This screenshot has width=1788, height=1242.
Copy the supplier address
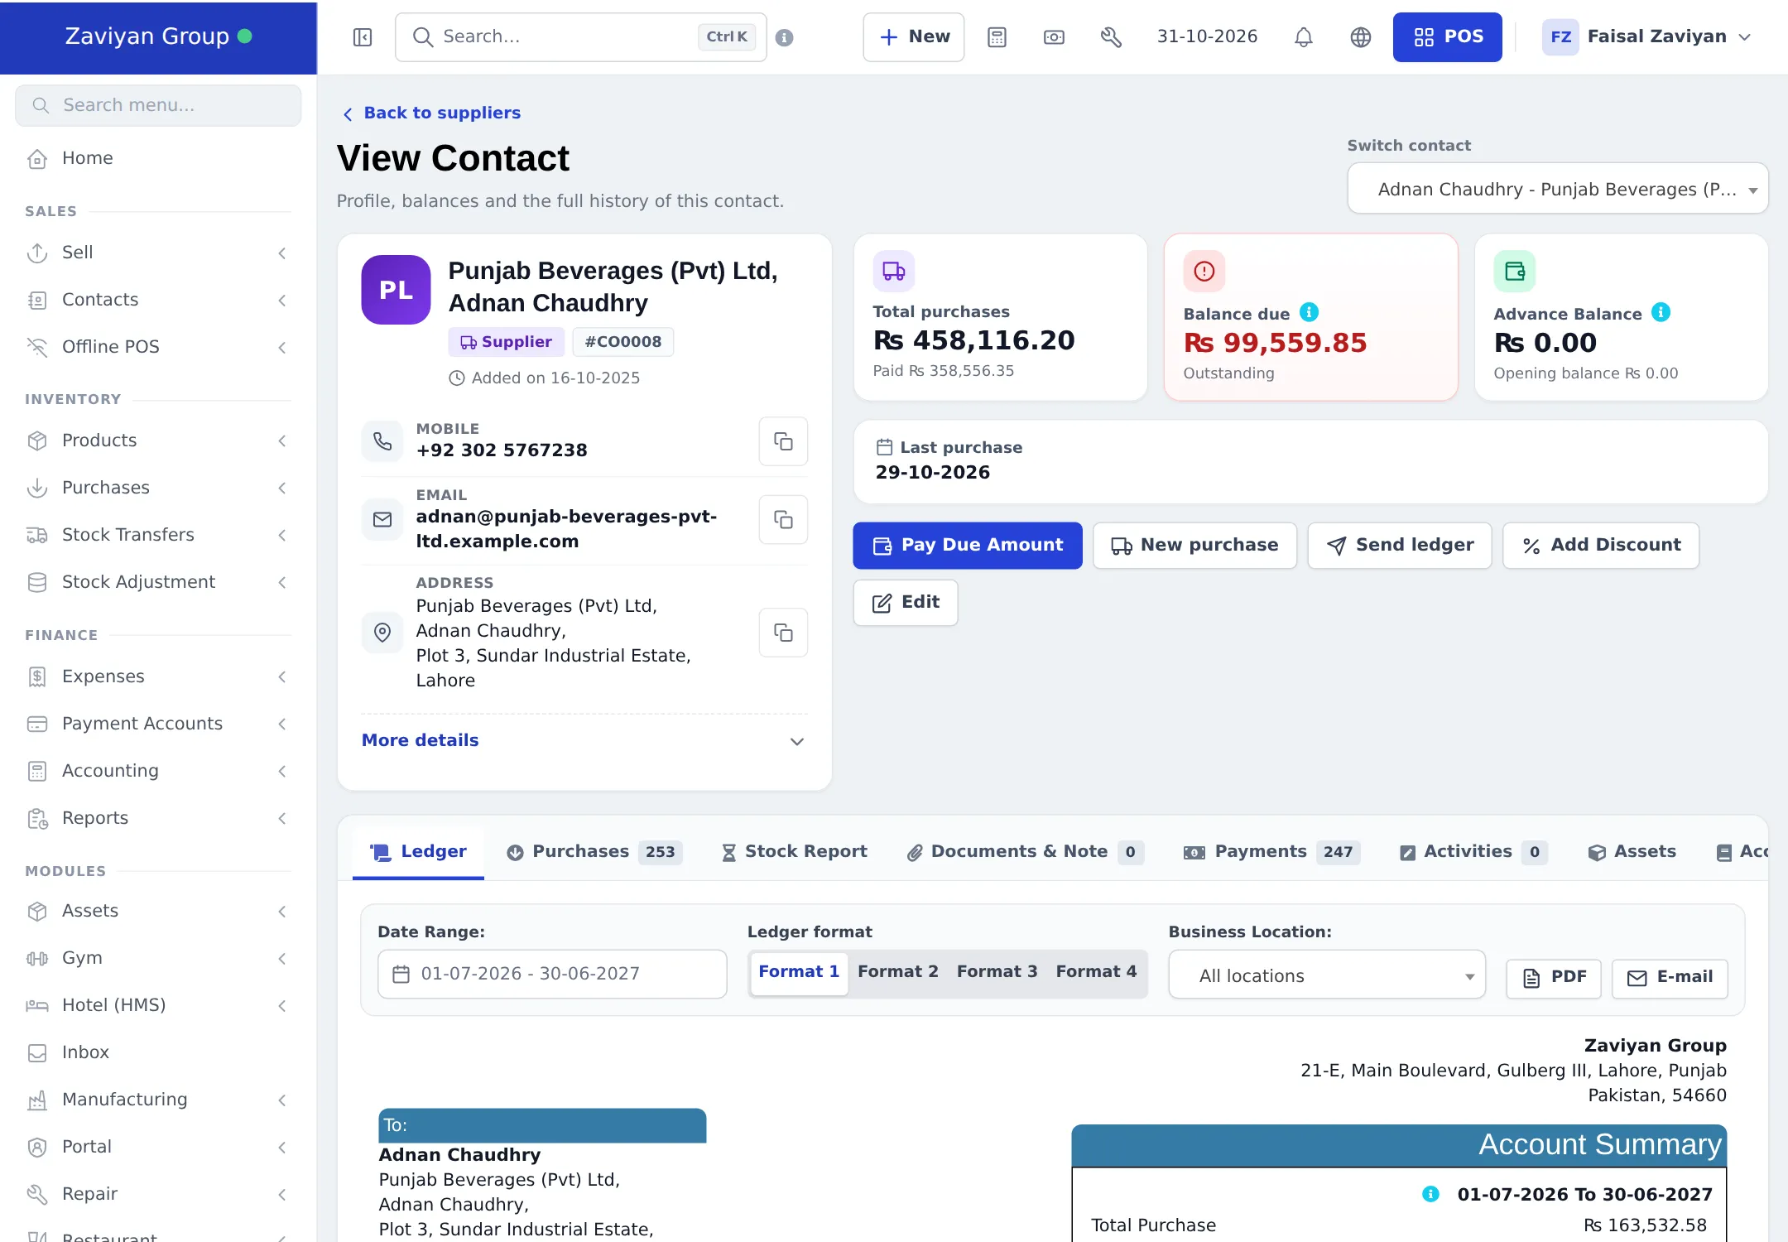coord(783,633)
